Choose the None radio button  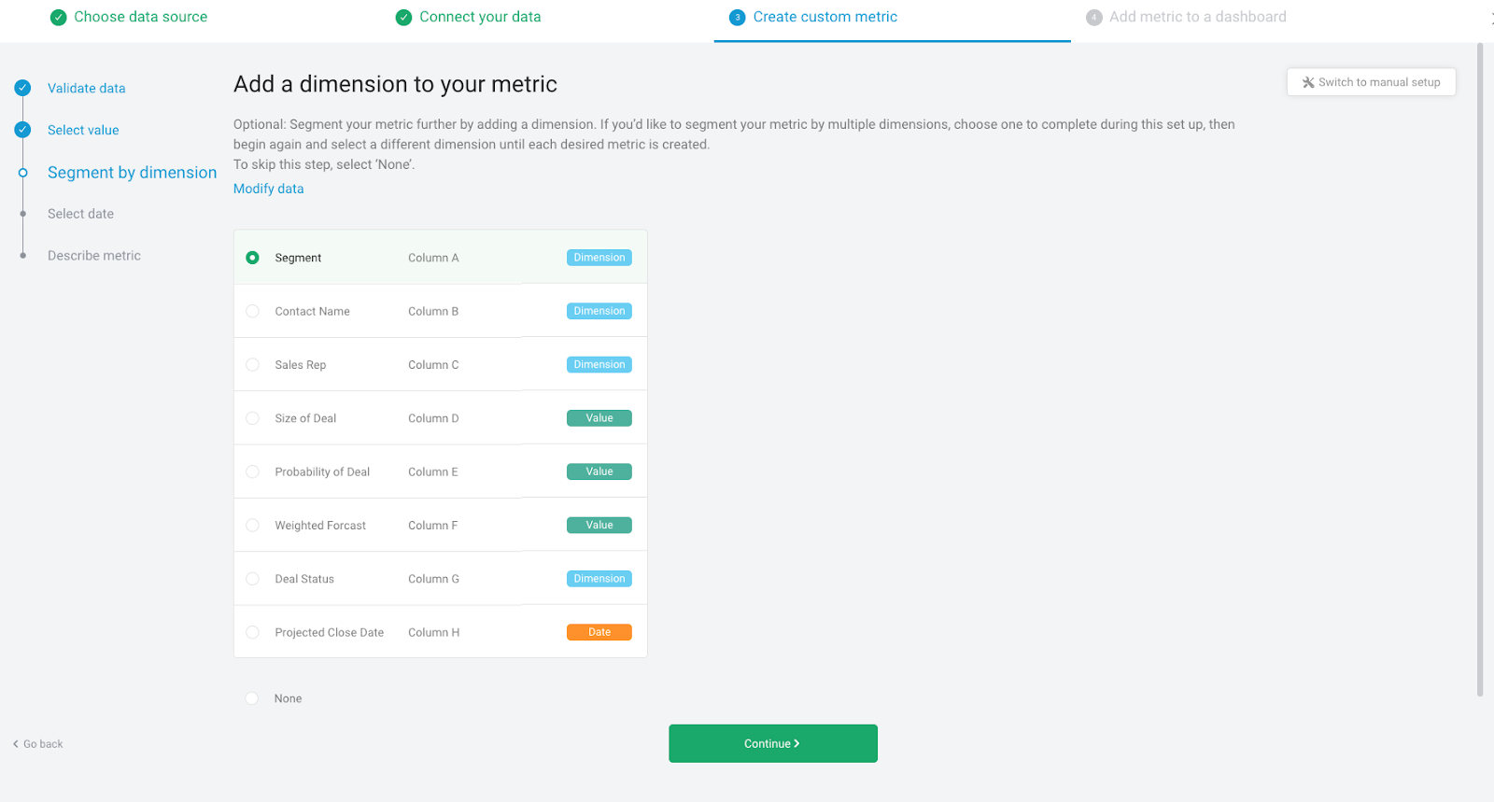(x=252, y=698)
